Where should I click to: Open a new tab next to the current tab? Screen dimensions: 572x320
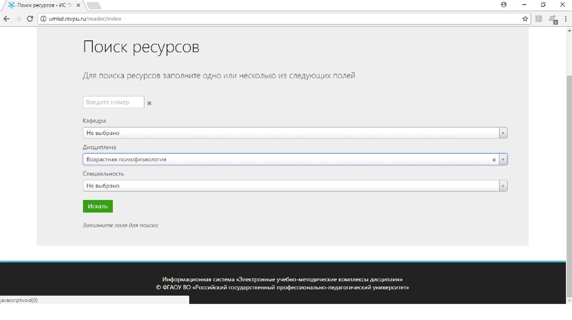point(94,5)
